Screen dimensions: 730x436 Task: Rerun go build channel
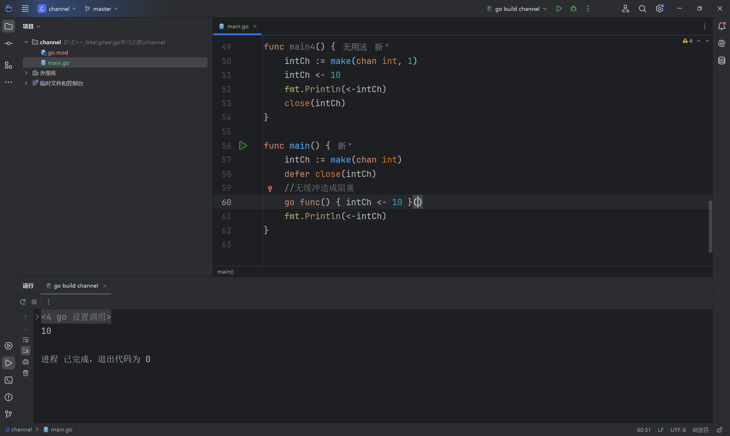coord(23,302)
